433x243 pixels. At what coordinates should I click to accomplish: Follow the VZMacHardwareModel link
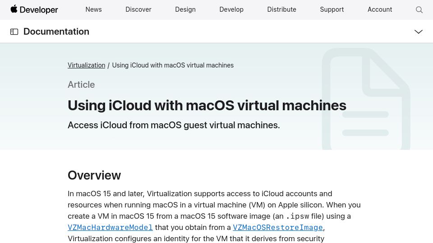110,228
